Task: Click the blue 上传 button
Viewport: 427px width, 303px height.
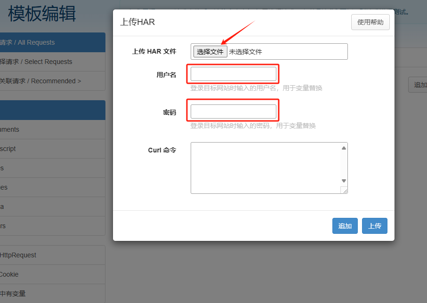Action: [374, 226]
